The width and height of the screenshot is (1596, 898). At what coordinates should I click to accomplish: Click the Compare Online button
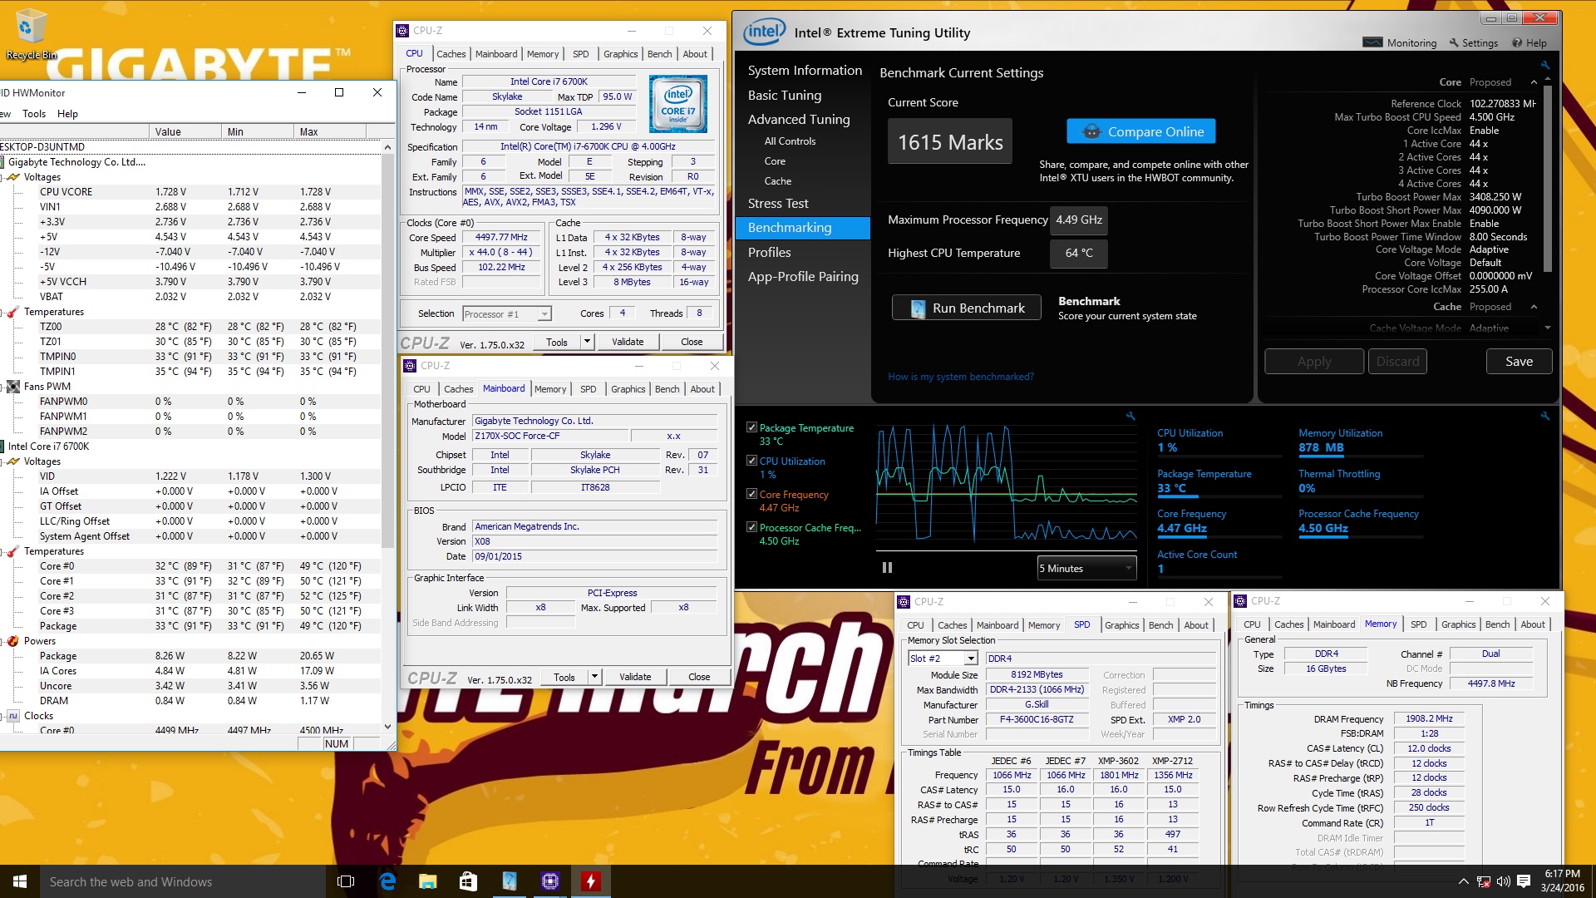[x=1141, y=131]
